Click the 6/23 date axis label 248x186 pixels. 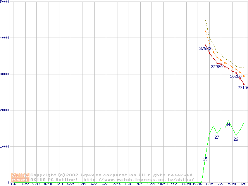tap(105, 184)
